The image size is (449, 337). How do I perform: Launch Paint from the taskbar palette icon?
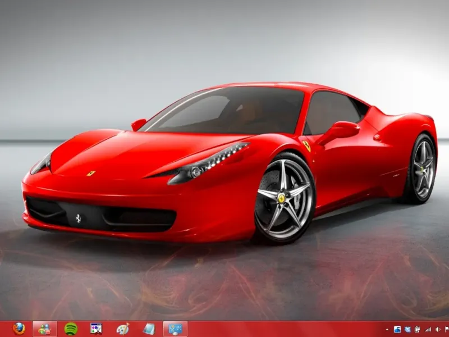[x=122, y=329]
